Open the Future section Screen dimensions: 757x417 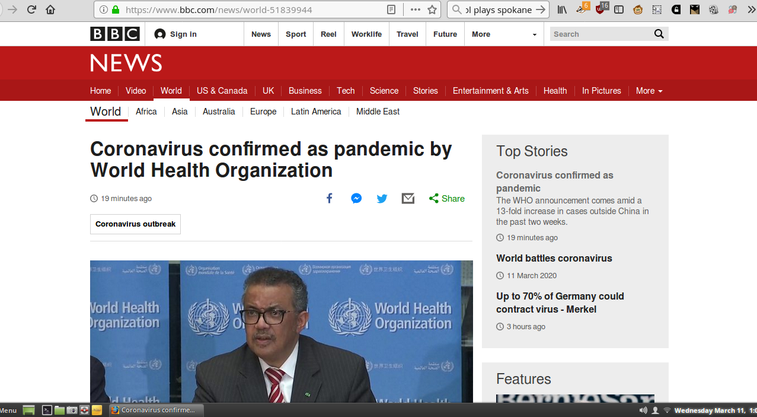pos(445,34)
